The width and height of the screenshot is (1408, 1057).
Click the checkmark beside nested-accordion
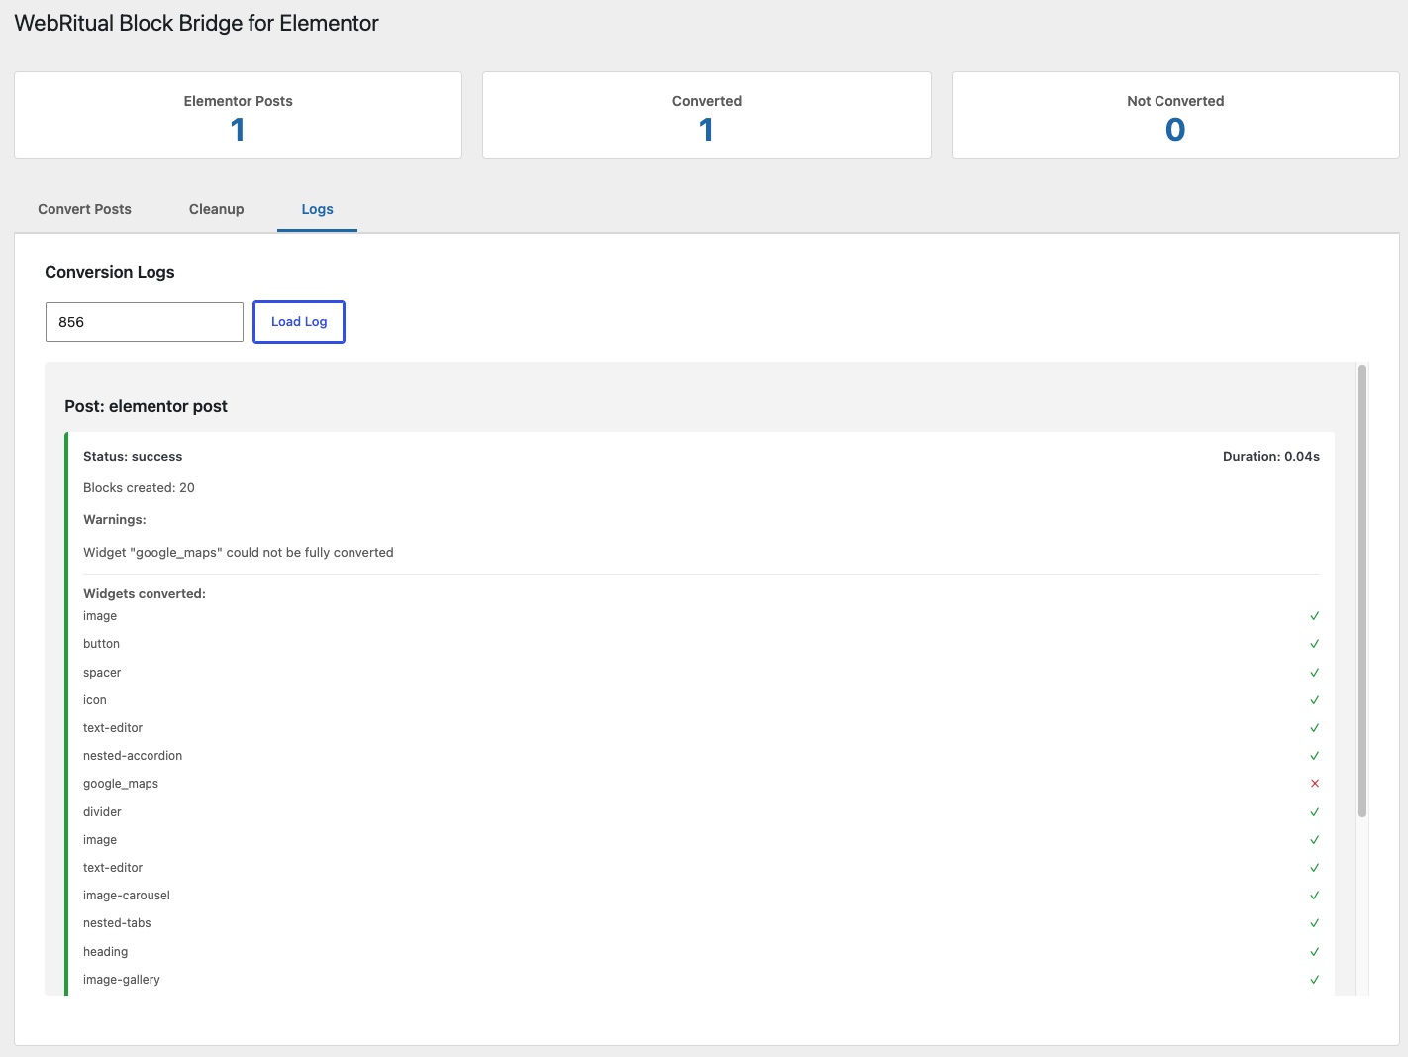pos(1315,756)
